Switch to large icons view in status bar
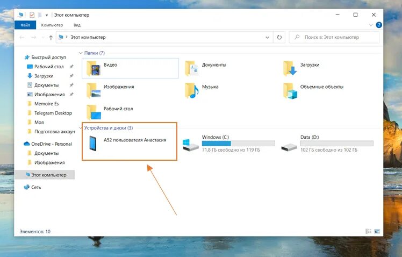402x257 pixels. click(377, 231)
